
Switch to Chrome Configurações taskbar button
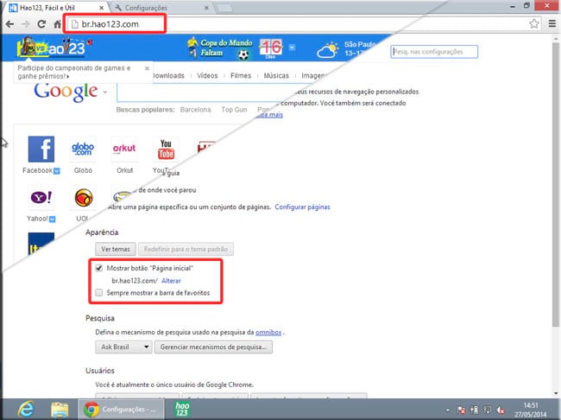pyautogui.click(x=121, y=409)
